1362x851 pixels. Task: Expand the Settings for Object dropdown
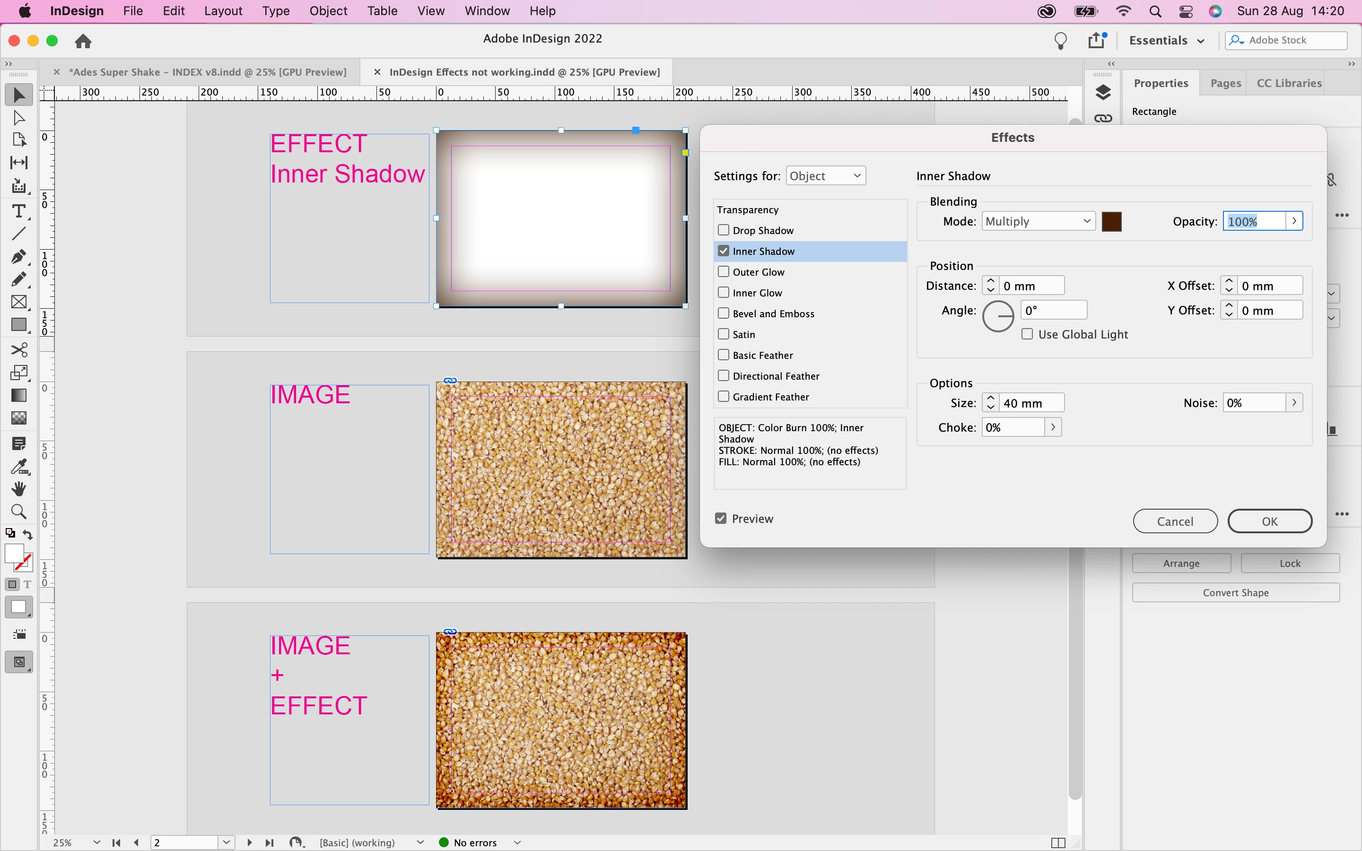point(825,175)
